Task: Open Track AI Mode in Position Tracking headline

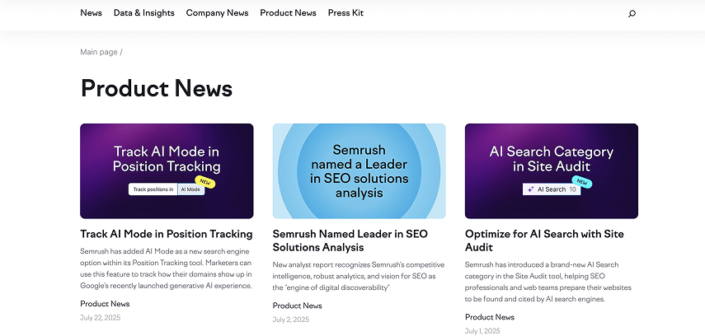Action: point(167,234)
